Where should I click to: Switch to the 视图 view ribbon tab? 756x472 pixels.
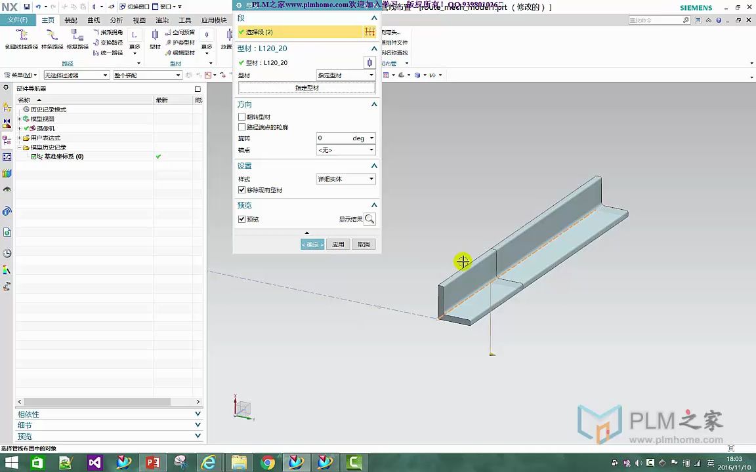[x=139, y=20]
